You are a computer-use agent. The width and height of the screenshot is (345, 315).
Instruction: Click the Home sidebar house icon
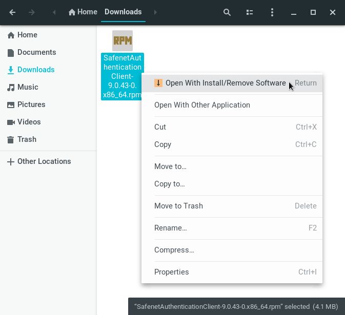11,35
